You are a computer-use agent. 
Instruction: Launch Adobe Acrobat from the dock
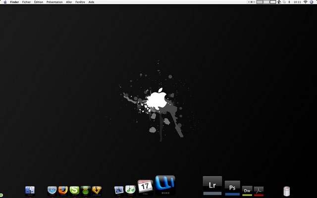point(259,191)
